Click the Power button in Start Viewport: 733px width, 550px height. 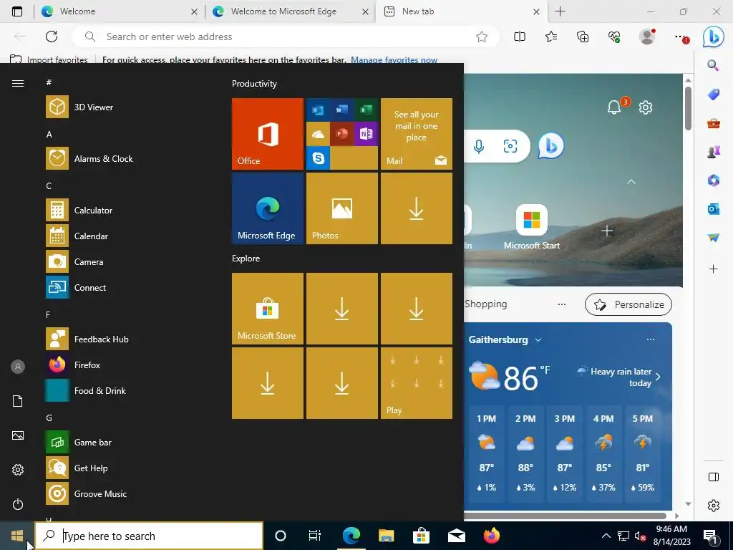pos(18,504)
